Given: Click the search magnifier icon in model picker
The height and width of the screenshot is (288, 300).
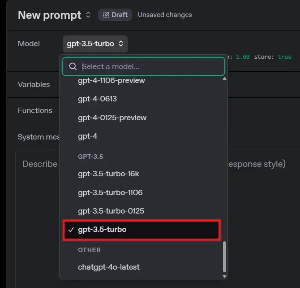Looking at the screenshot, I should click(73, 66).
